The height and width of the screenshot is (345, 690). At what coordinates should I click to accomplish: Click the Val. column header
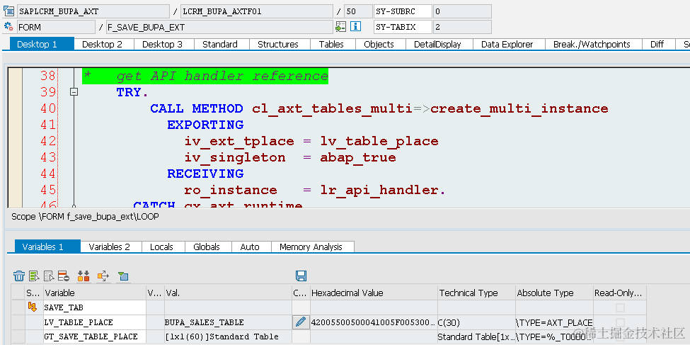coord(228,293)
